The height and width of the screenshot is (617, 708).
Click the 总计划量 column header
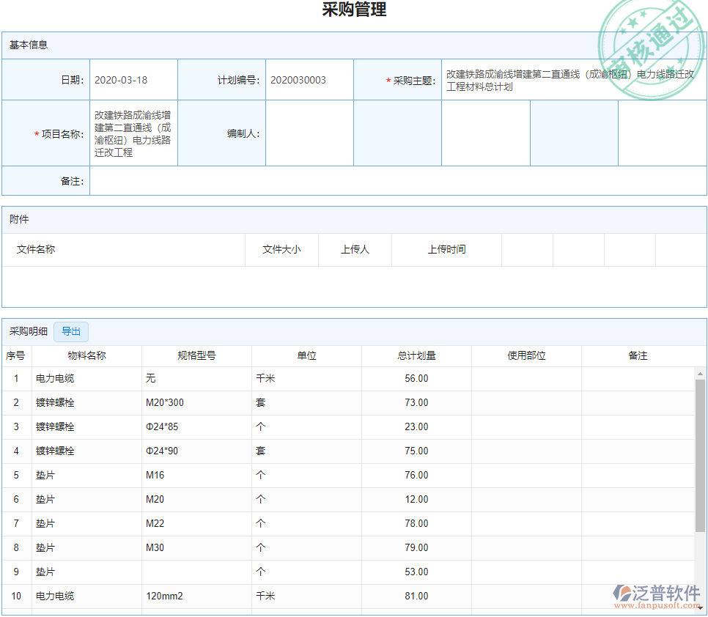(416, 355)
